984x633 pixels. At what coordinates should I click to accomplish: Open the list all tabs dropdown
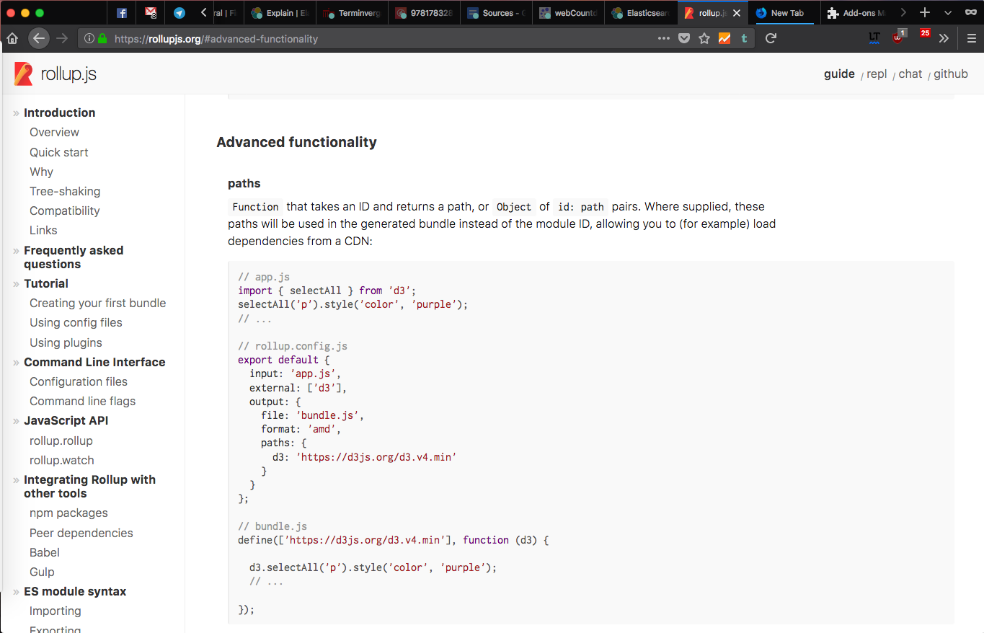(948, 13)
